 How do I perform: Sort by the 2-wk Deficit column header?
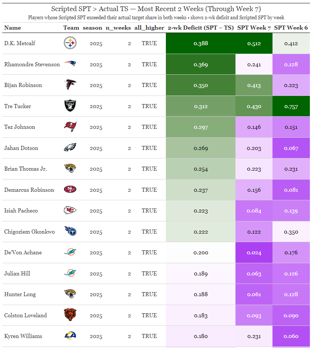(200, 28)
